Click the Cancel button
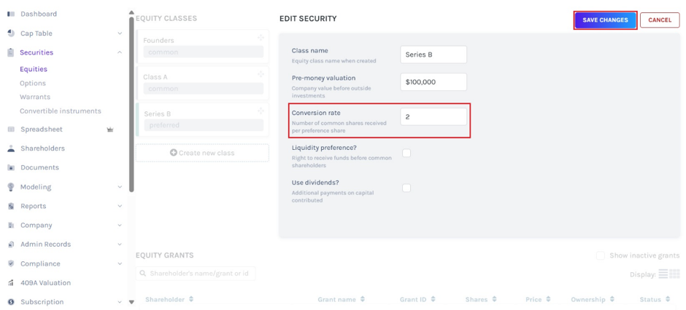This screenshot has height=310, width=686. tap(660, 20)
